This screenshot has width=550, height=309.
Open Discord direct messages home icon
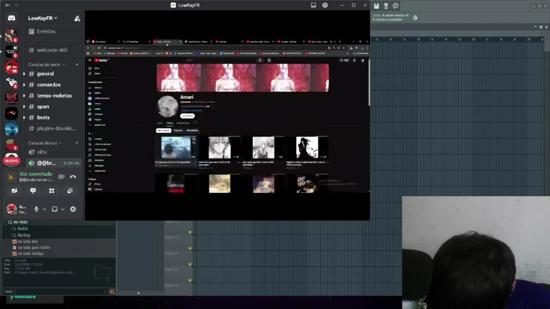[12, 18]
